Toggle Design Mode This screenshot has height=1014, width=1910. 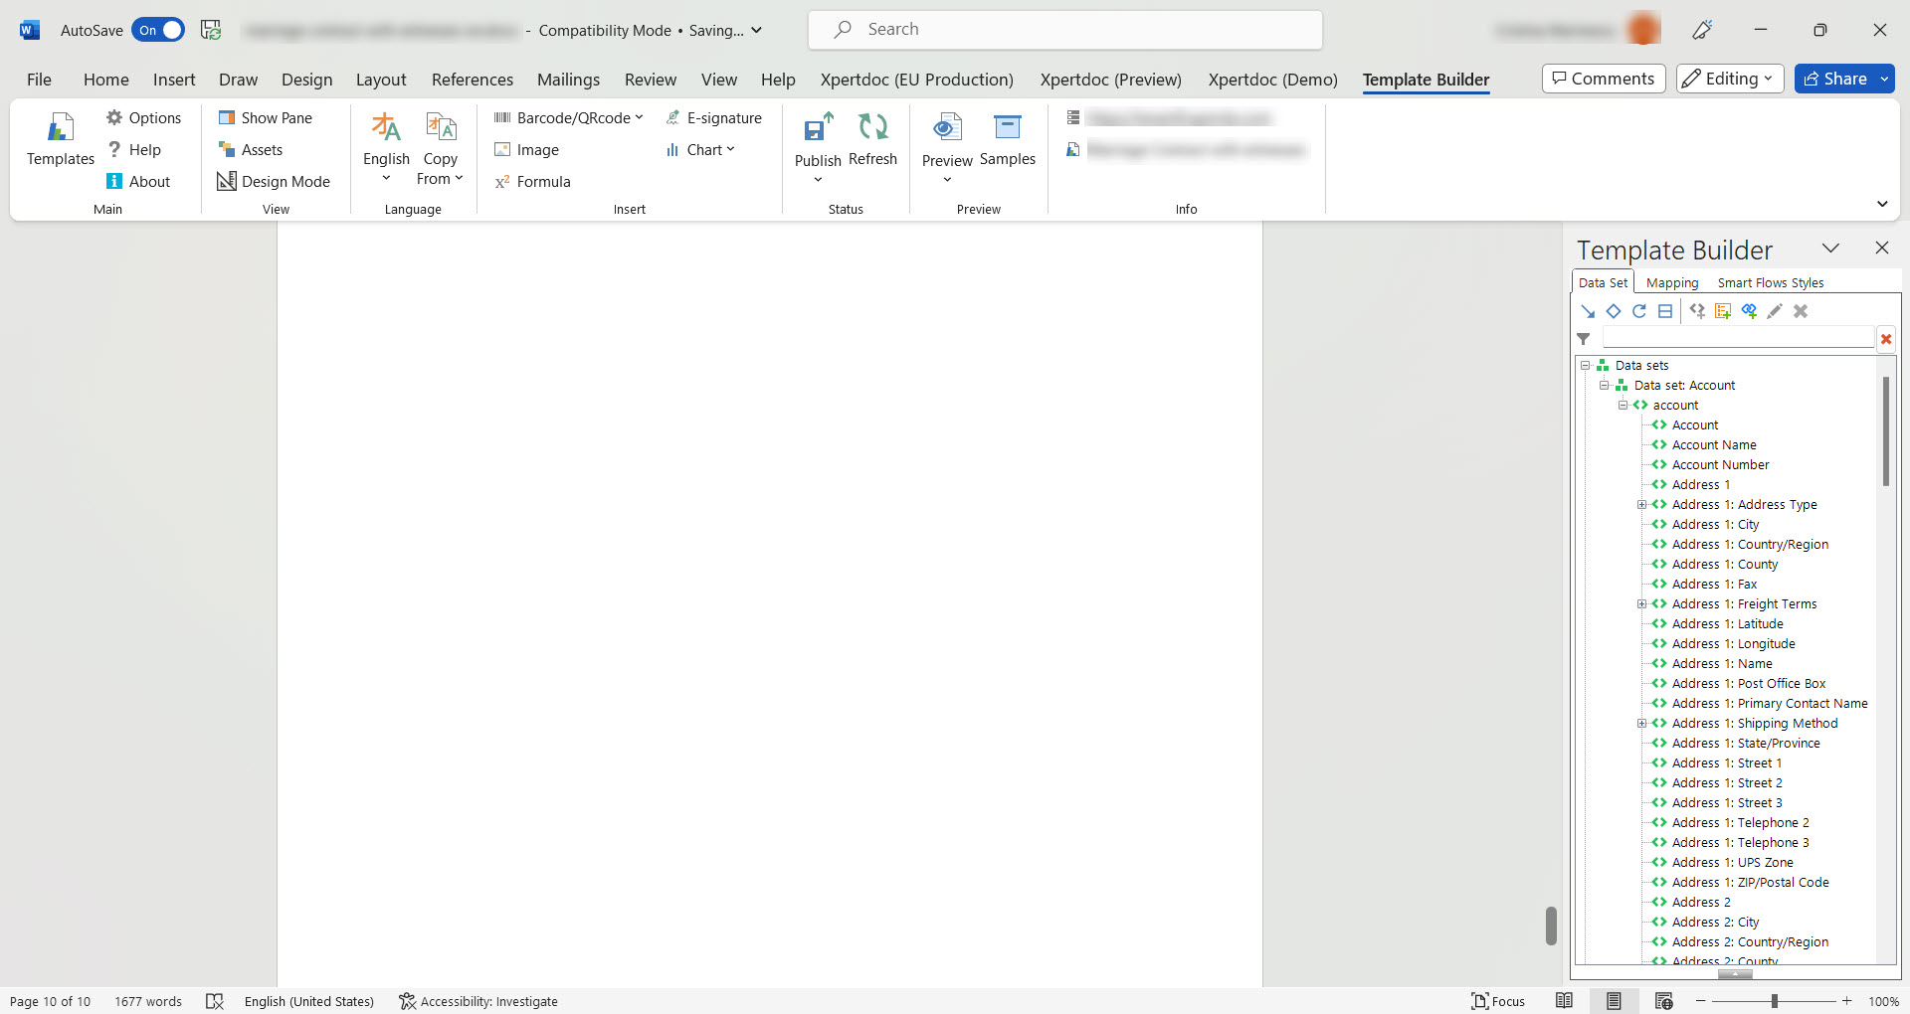274,181
